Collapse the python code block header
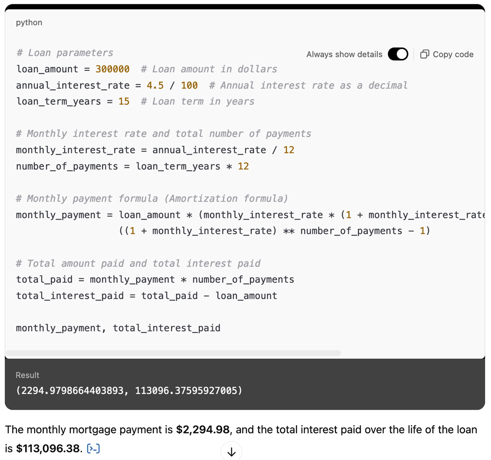The height and width of the screenshot is (460, 491). 29,22
